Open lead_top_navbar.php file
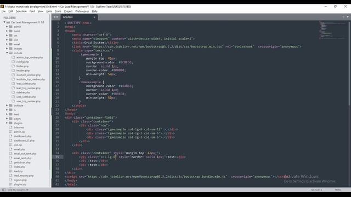Image resolution: width=351 pixels, height=197 pixels. [28, 88]
